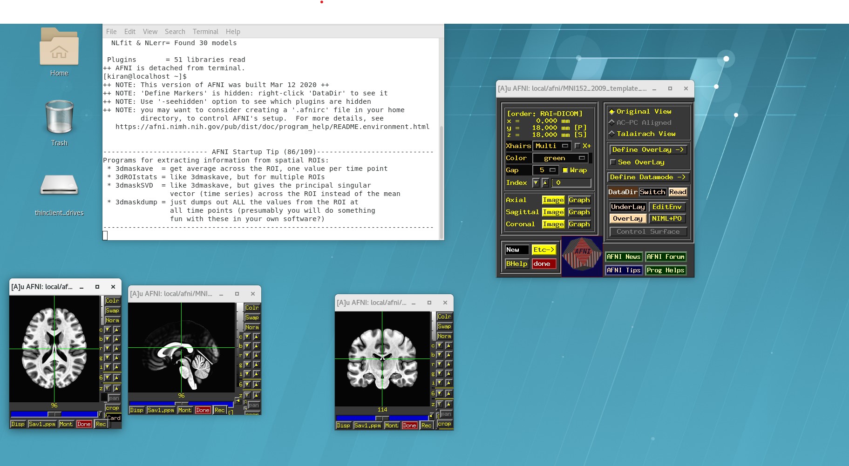
Task: Click gamma 'g' down arrow in sagittal viewer
Action: coord(247,365)
